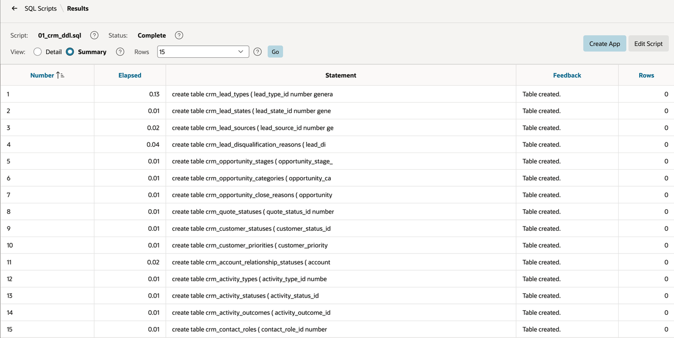Click the sort arrow icon on Number column

click(60, 75)
